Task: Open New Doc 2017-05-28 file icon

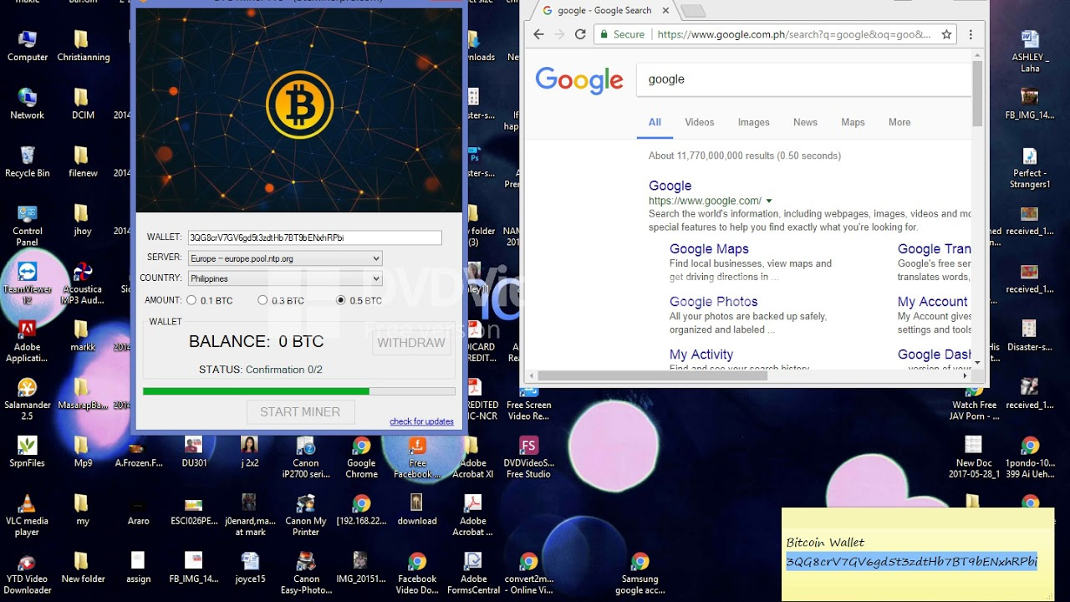Action: point(974,457)
